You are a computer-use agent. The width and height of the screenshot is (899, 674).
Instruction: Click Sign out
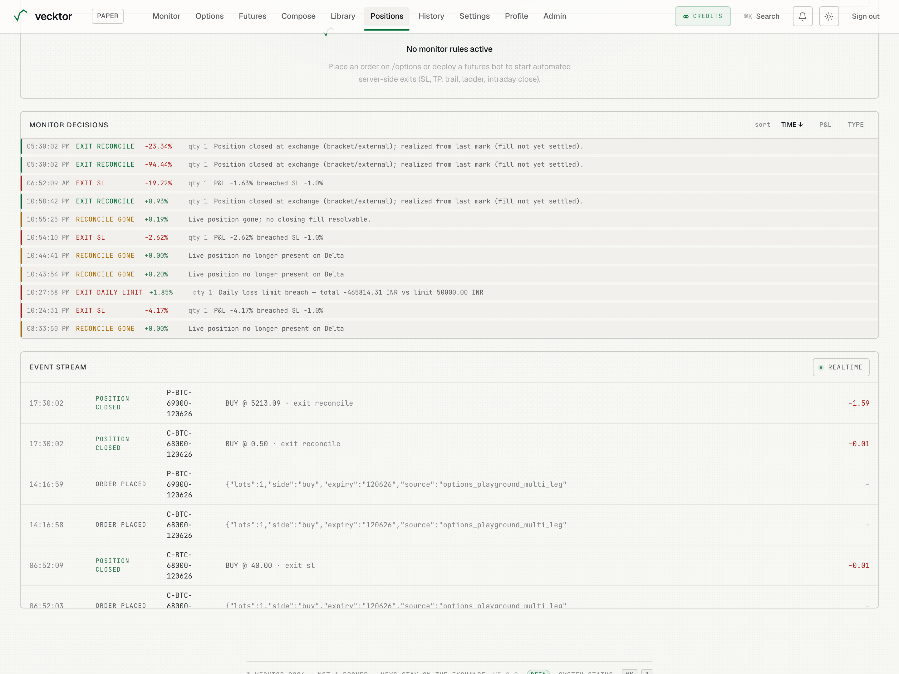coord(865,16)
